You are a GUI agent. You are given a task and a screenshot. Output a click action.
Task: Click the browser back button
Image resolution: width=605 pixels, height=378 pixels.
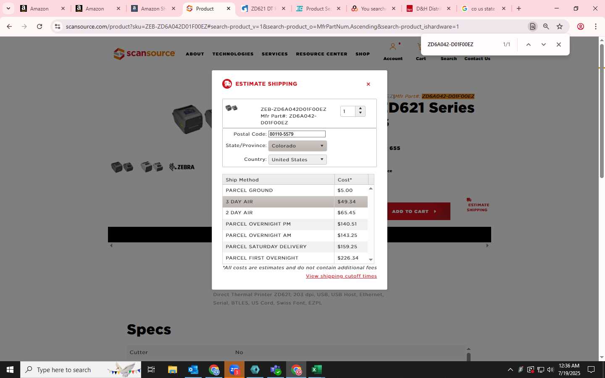(9, 26)
